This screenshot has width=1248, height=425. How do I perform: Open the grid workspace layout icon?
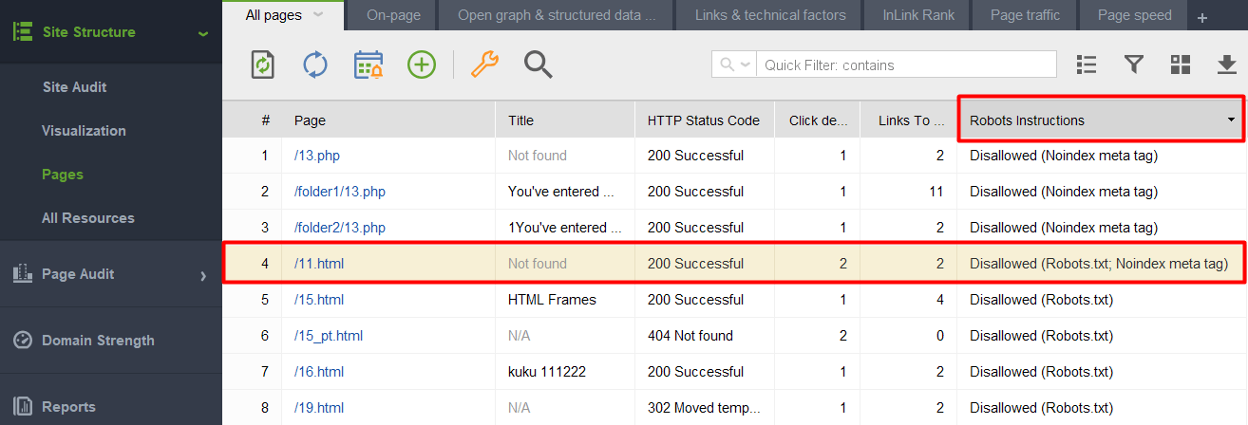pos(1181,65)
